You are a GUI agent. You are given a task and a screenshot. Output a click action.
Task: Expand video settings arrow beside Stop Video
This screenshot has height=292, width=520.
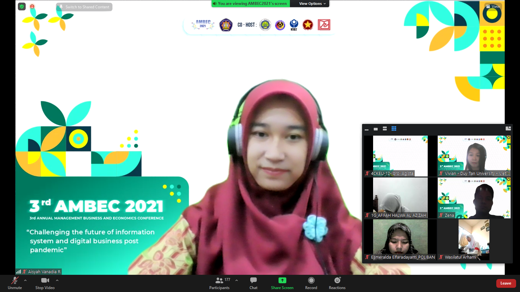pos(57,280)
